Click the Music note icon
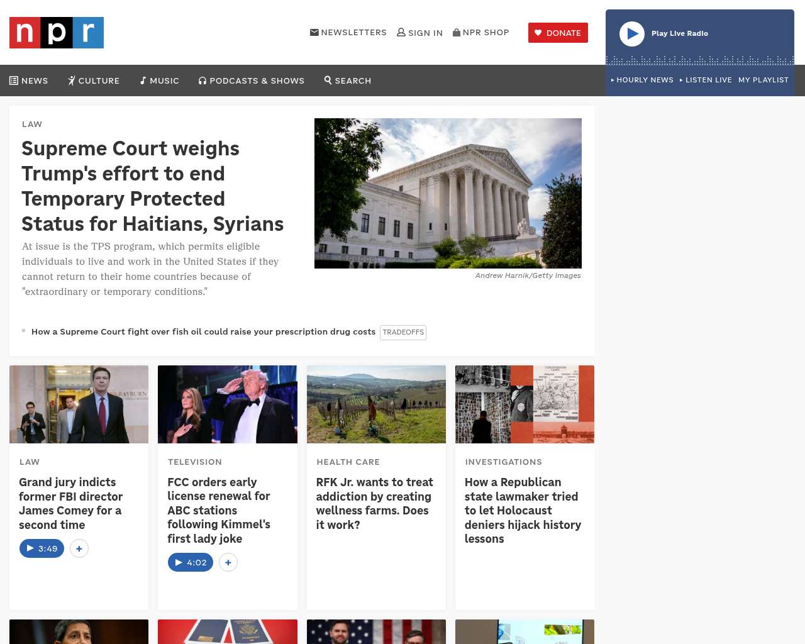Image resolution: width=805 pixels, height=644 pixels. click(x=143, y=80)
